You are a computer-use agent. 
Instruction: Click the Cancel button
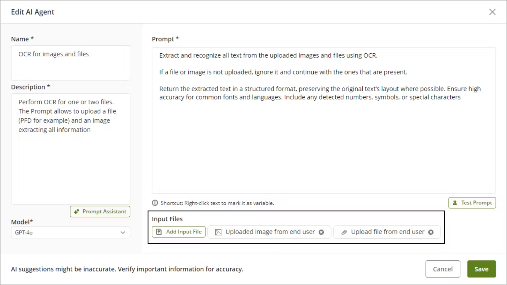click(443, 269)
